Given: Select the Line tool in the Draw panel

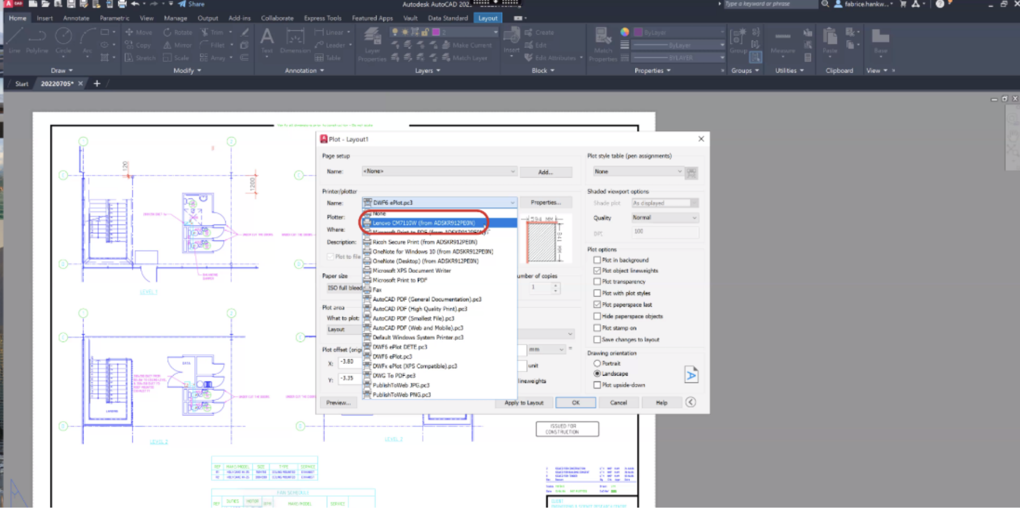Looking at the screenshot, I should [x=14, y=40].
